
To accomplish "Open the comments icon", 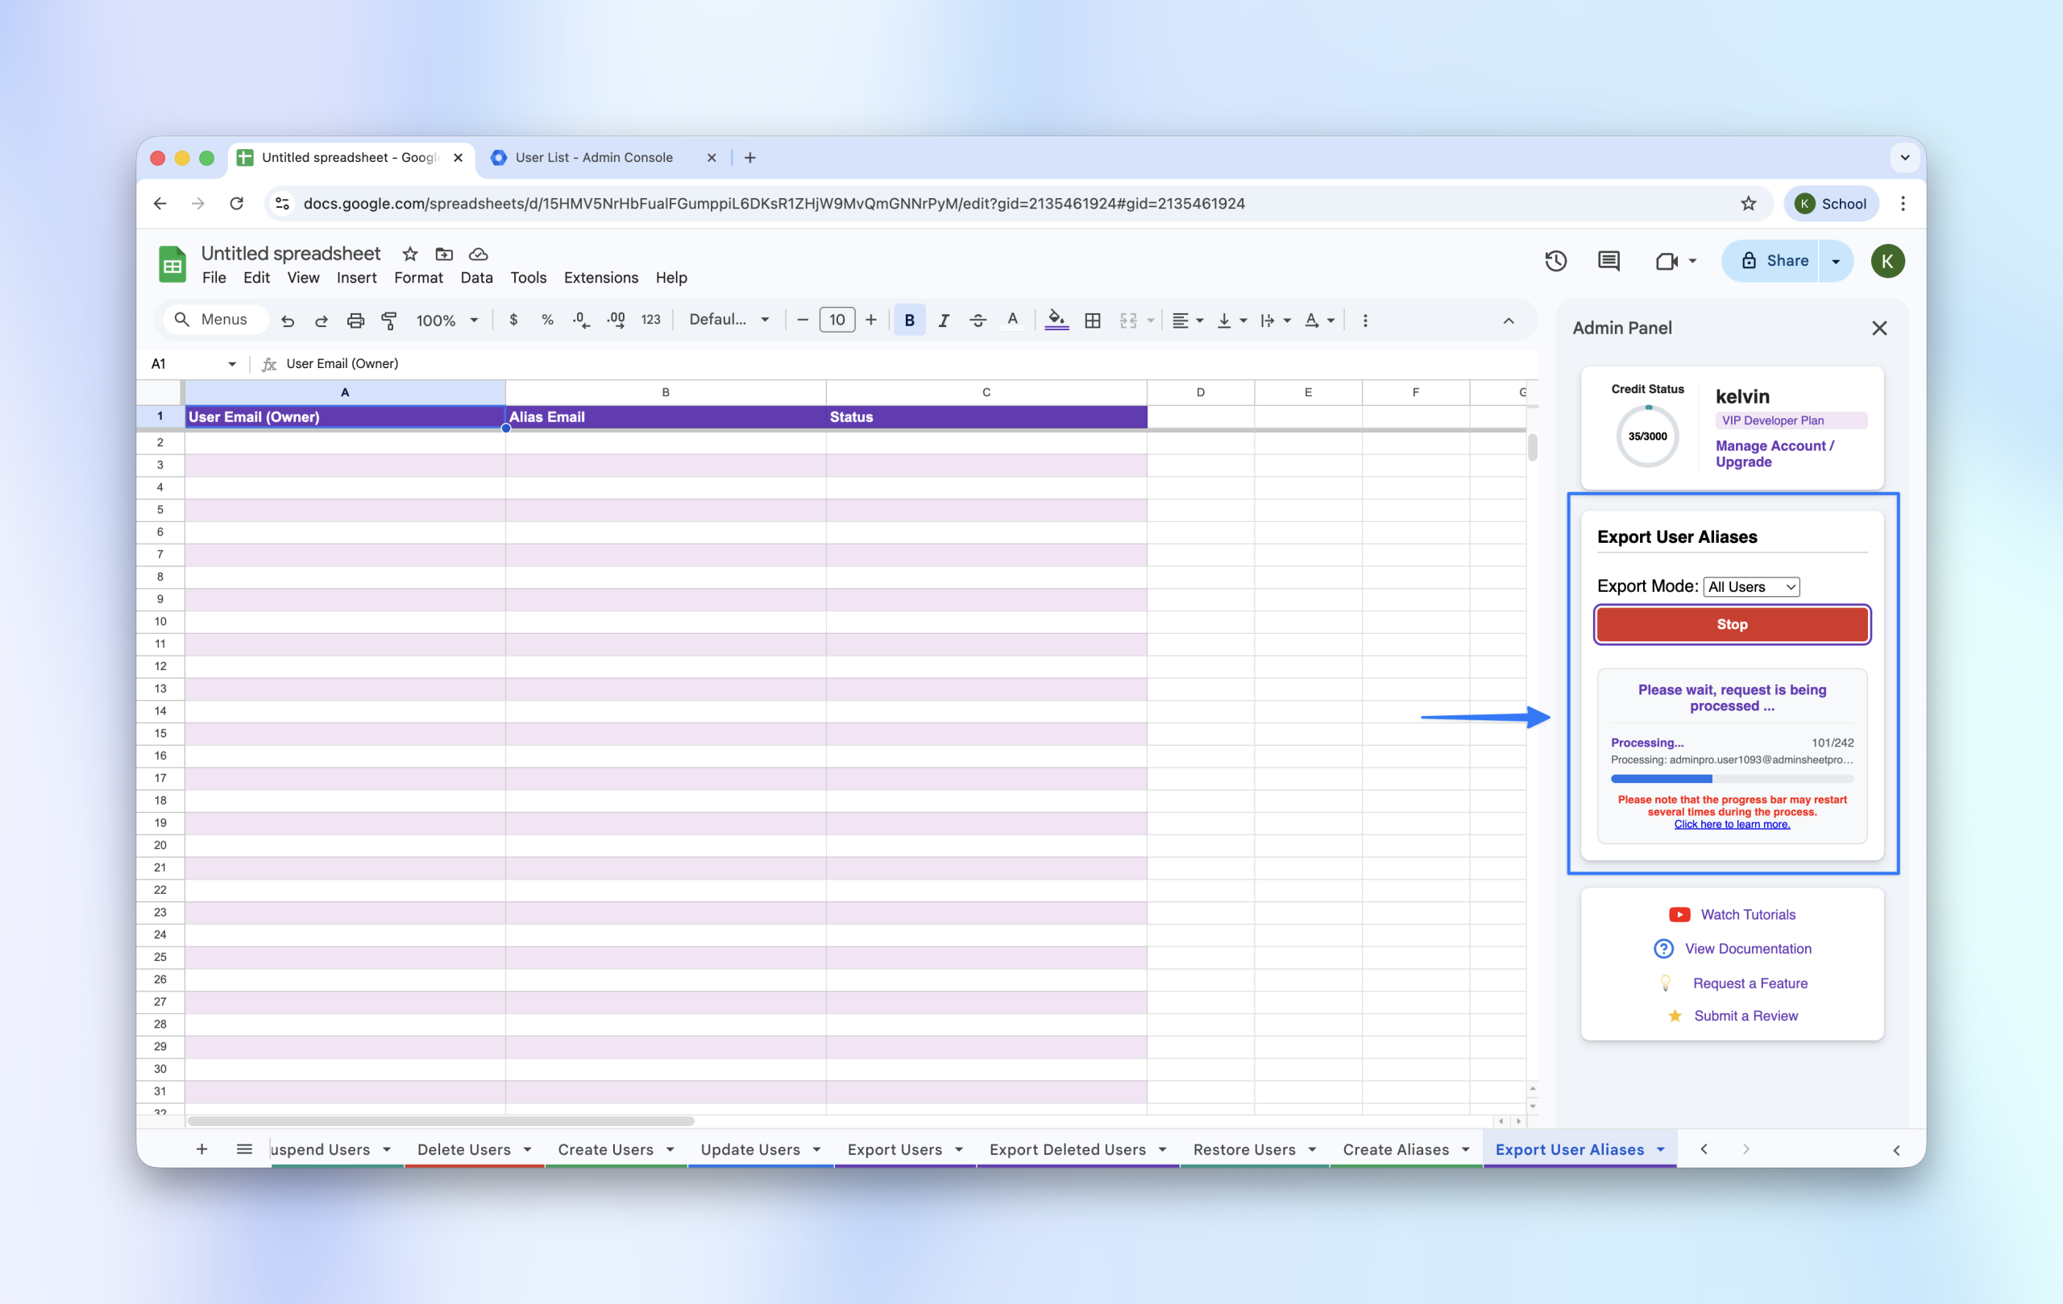I will point(1608,261).
